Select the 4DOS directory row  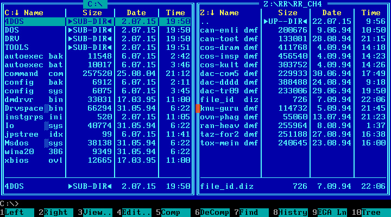coord(98,22)
